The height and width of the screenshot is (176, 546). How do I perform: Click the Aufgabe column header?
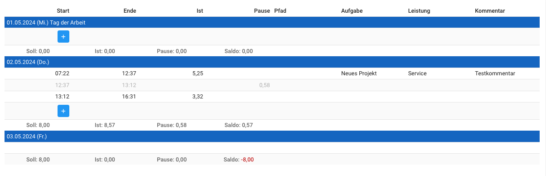click(x=352, y=10)
